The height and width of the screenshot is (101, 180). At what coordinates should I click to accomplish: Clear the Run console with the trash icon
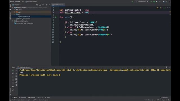click(x=16, y=85)
